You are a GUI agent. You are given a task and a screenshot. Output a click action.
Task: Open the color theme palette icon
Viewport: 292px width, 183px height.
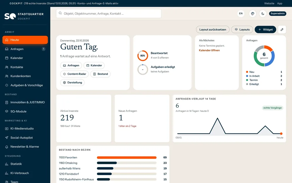coord(253,14)
